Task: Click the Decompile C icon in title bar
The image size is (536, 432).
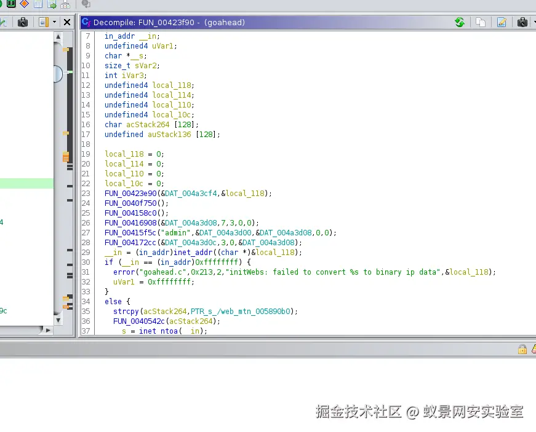Action: [86, 22]
